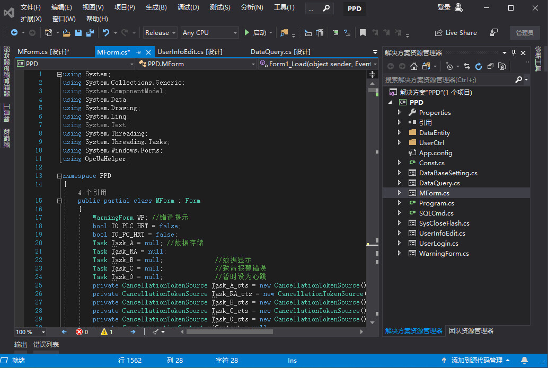Open the 生成(B) menu
Screen dimensions: 548x368
(x=156, y=7)
